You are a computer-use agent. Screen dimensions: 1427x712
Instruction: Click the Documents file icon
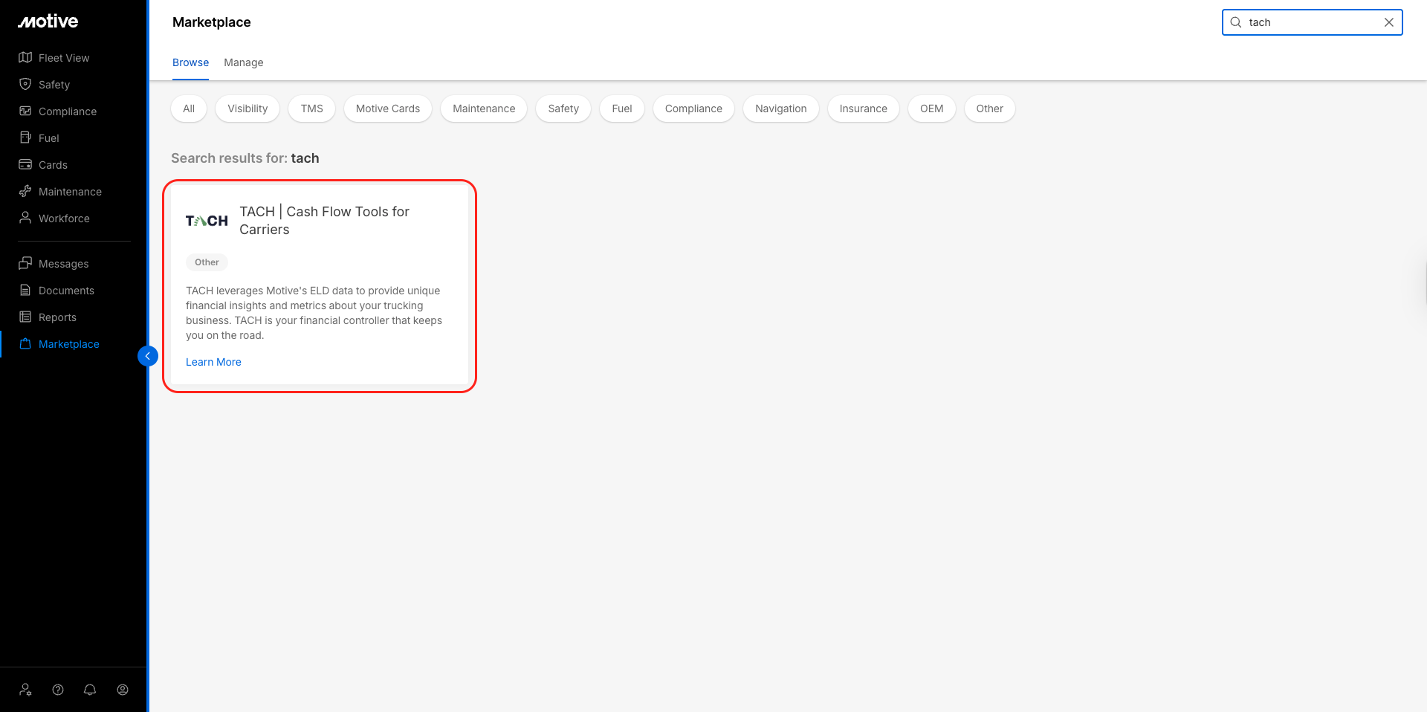[x=25, y=290]
